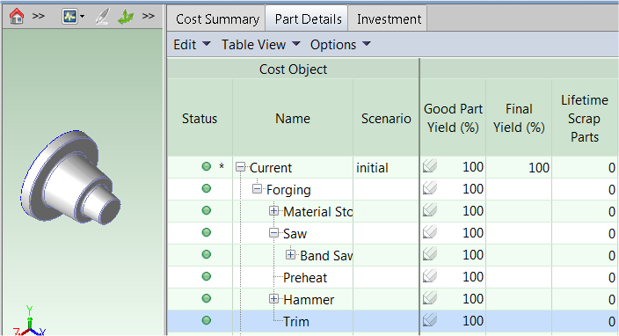Screen dimensions: 619x336
Task: Switch to the Investment tab
Action: (389, 19)
